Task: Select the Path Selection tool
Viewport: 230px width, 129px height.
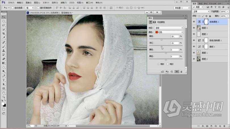Action: coord(4,84)
